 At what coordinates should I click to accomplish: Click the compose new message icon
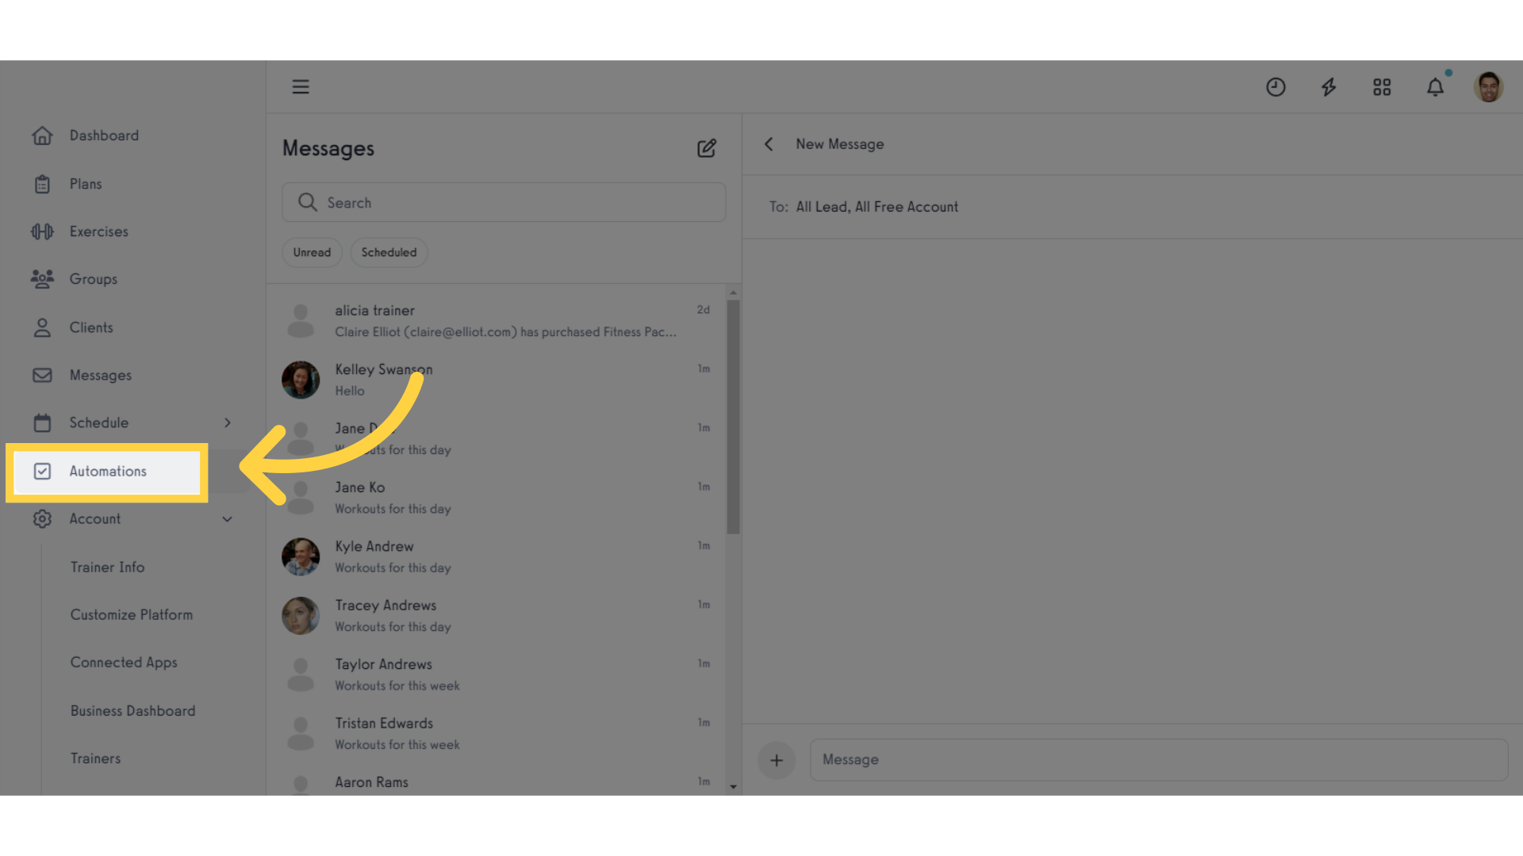(707, 147)
